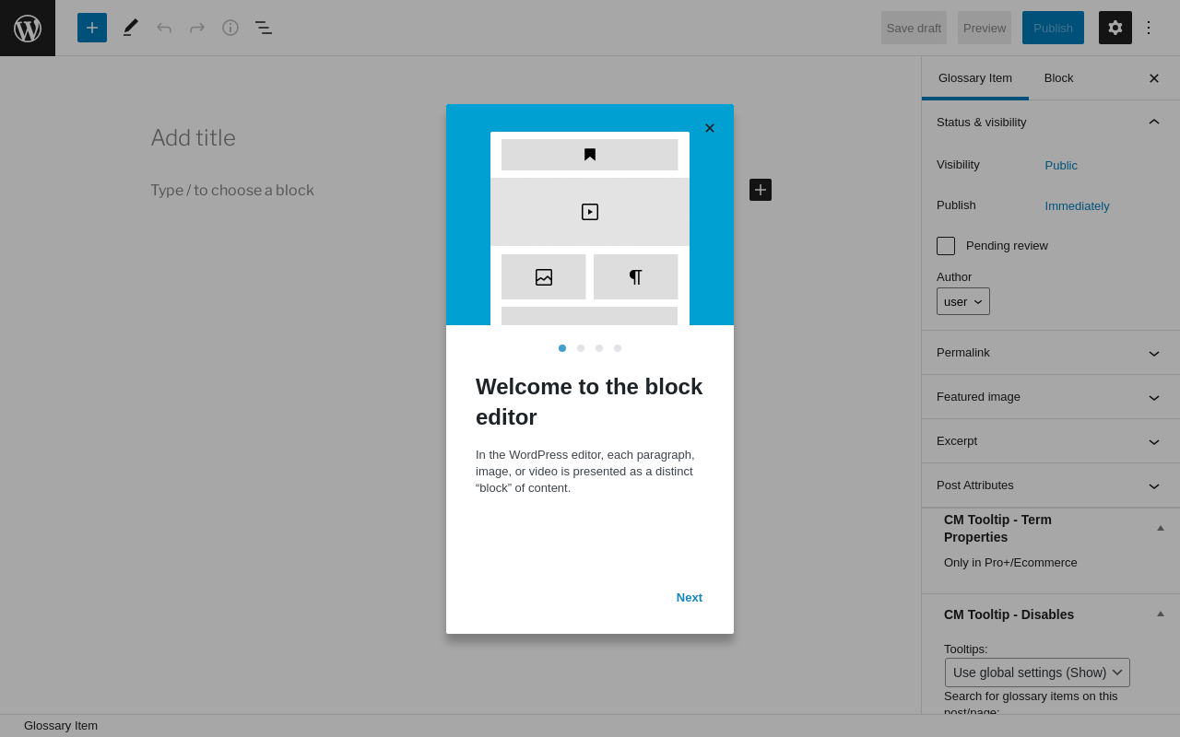Expand the Excerpt section
Image resolution: width=1180 pixels, height=737 pixels.
click(x=1050, y=441)
